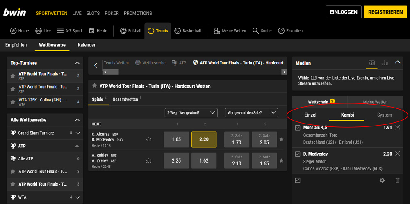
Task: Open the 2-Weg - Wer gewinnt? dropdown
Action: point(191,112)
